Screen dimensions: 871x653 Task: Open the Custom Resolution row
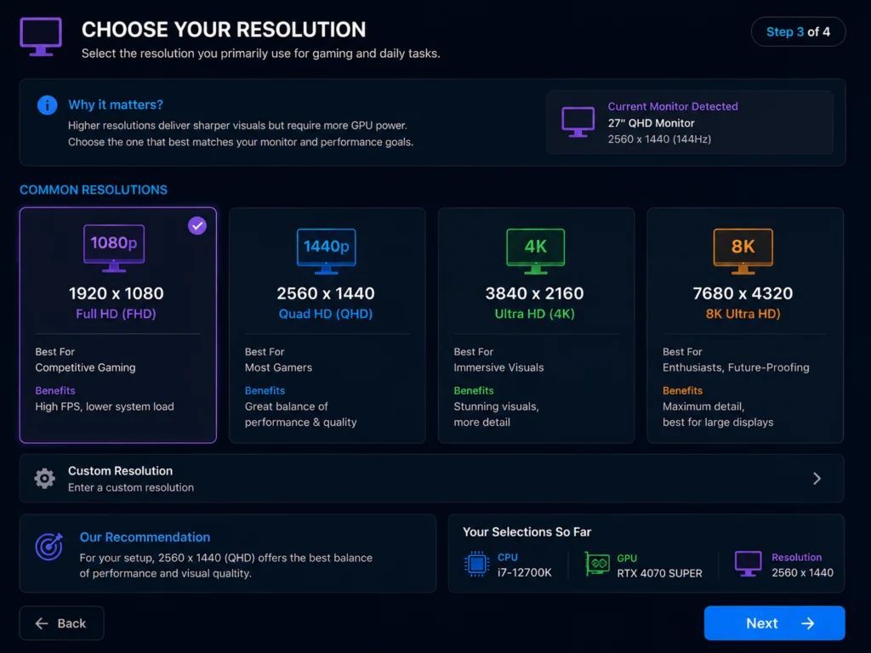pyautogui.click(x=431, y=479)
